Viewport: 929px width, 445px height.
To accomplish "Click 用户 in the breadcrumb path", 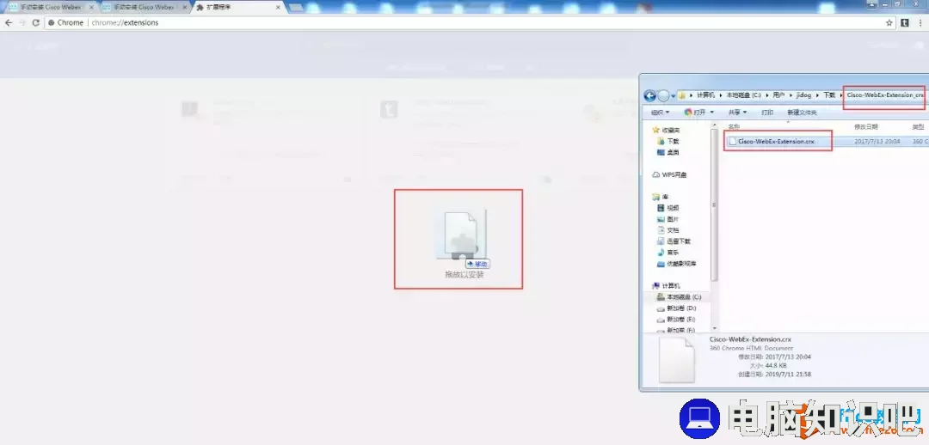I will (778, 94).
